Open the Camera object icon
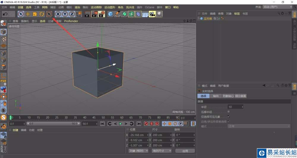Viewport: 297px width, 158px height. tap(152, 14)
